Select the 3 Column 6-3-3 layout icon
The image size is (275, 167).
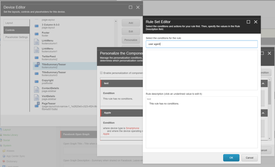tap(36, 26)
